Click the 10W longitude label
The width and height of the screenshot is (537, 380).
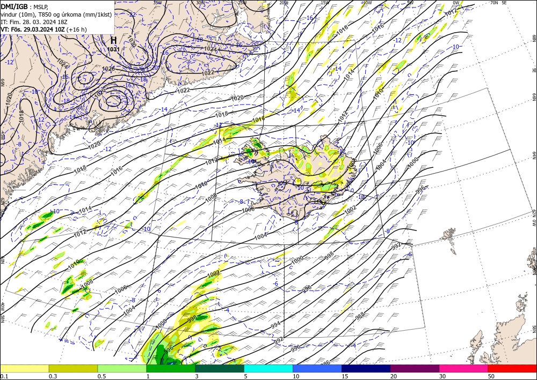(x=367, y=2)
